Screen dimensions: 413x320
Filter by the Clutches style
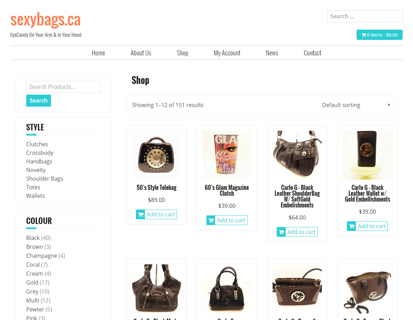(x=37, y=144)
